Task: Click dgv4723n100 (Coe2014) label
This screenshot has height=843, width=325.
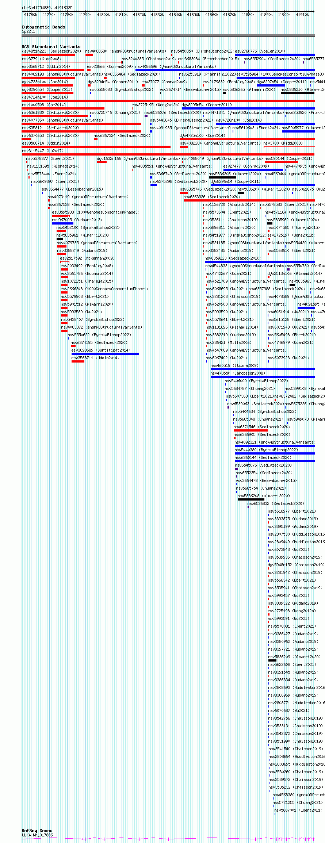Action: click(45, 82)
